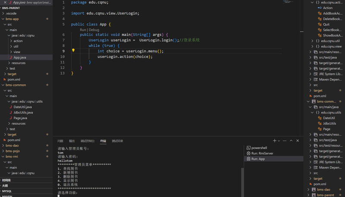Click the JdbcUtils class icon in Java Projects
The width and height of the screenshot is (345, 197).
320,123
